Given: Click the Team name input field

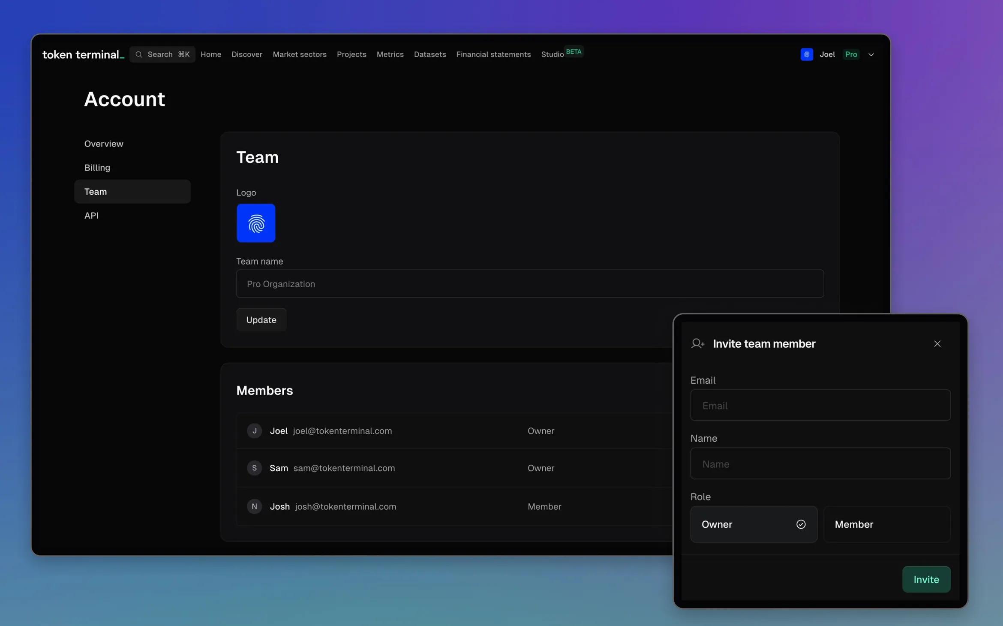Looking at the screenshot, I should 530,283.
